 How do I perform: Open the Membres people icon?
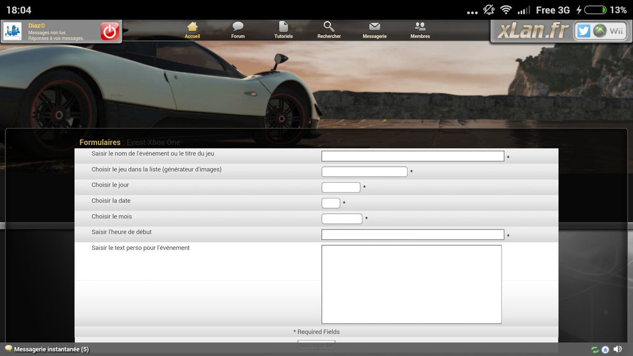click(x=420, y=26)
